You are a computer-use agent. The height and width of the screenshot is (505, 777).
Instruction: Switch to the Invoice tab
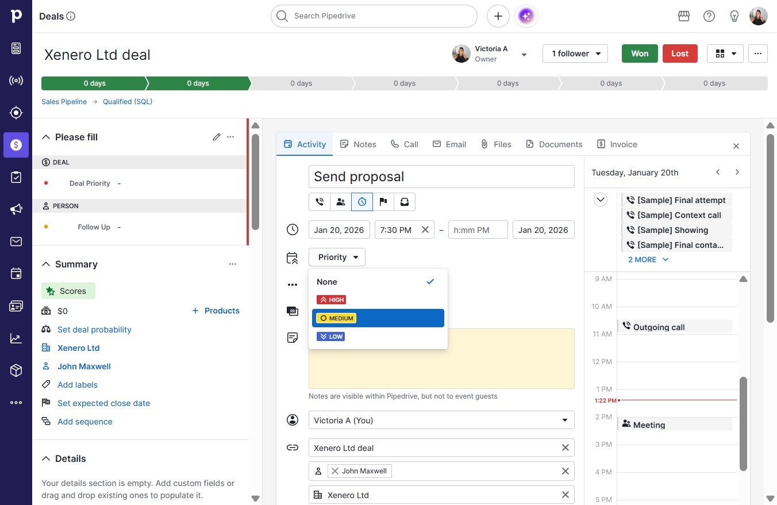pos(617,144)
